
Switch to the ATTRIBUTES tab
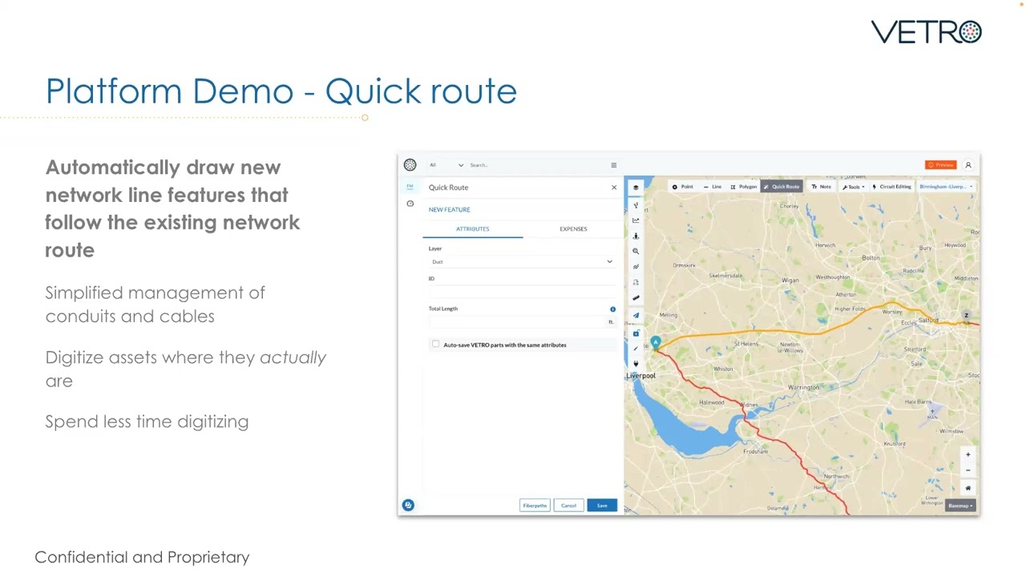[473, 229]
